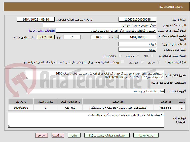The height and width of the screenshot is (142, 190).
Task: Click the واحد اندازه گیری column header
Action: (70, 102)
